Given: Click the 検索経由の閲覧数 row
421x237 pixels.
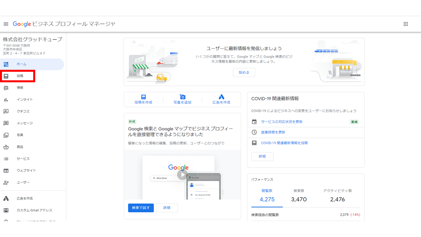Looking at the screenshot, I should pyautogui.click(x=306, y=215).
